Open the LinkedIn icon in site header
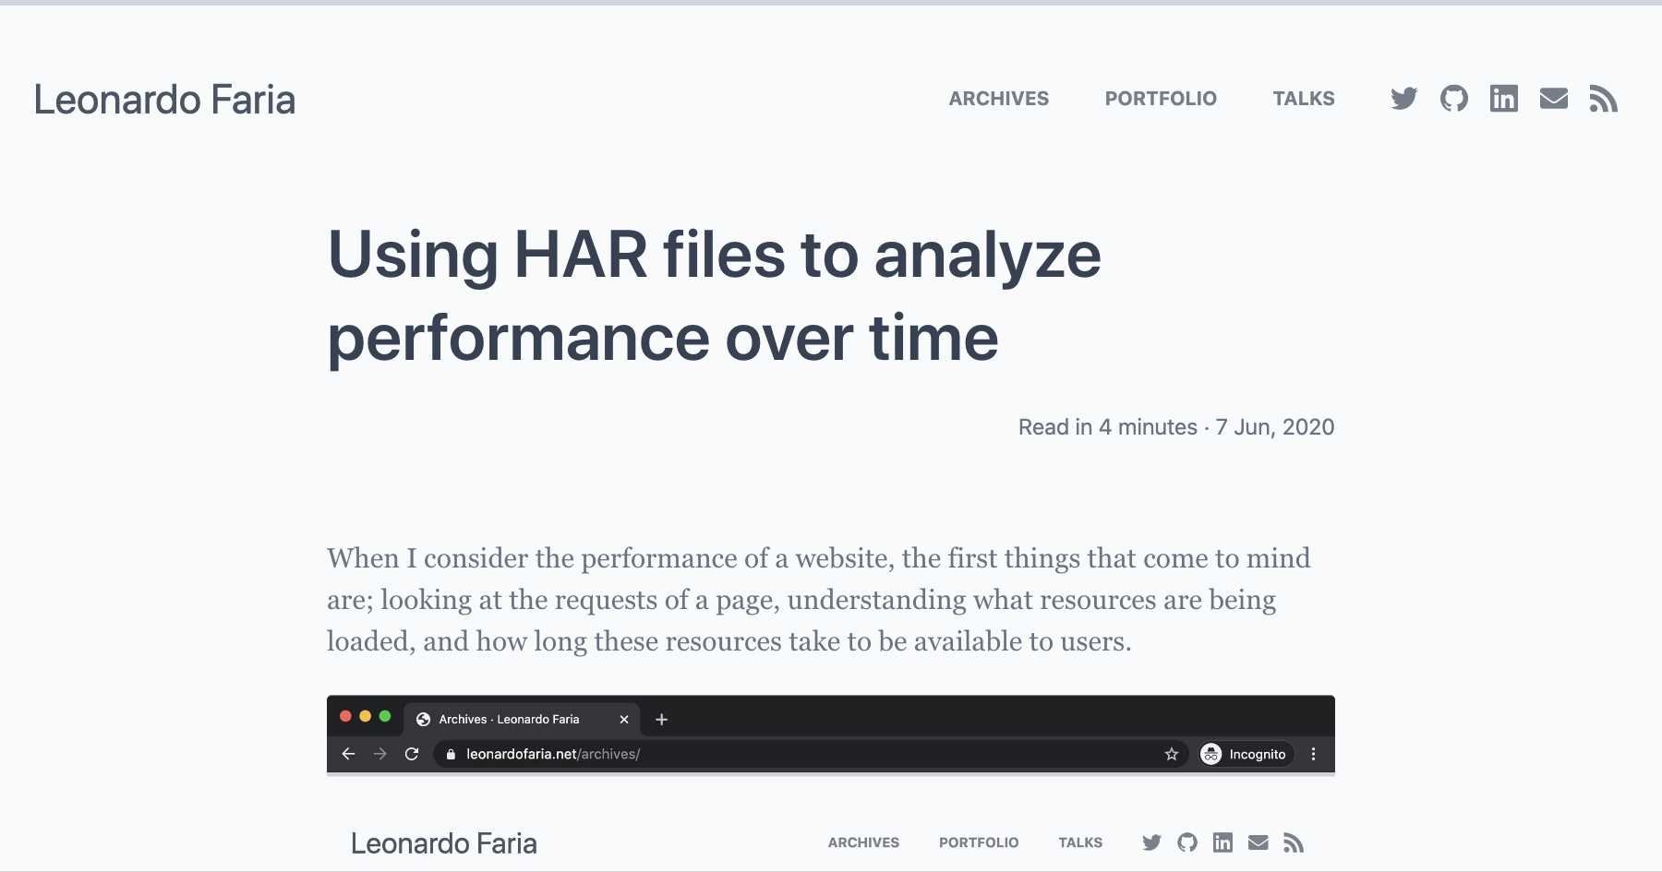 tap(1503, 99)
